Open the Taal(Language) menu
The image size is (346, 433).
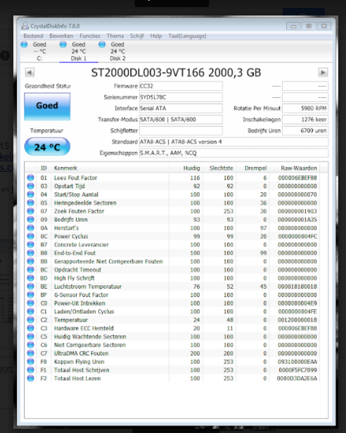click(187, 36)
